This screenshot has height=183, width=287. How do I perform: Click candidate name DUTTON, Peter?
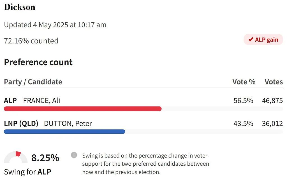(68, 124)
